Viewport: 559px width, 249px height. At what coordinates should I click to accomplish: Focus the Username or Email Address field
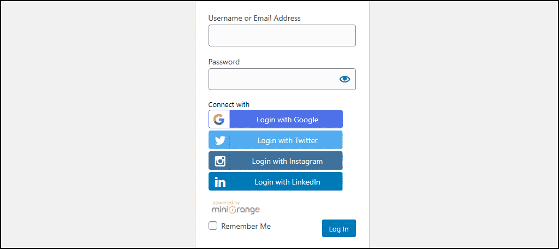coord(282,35)
